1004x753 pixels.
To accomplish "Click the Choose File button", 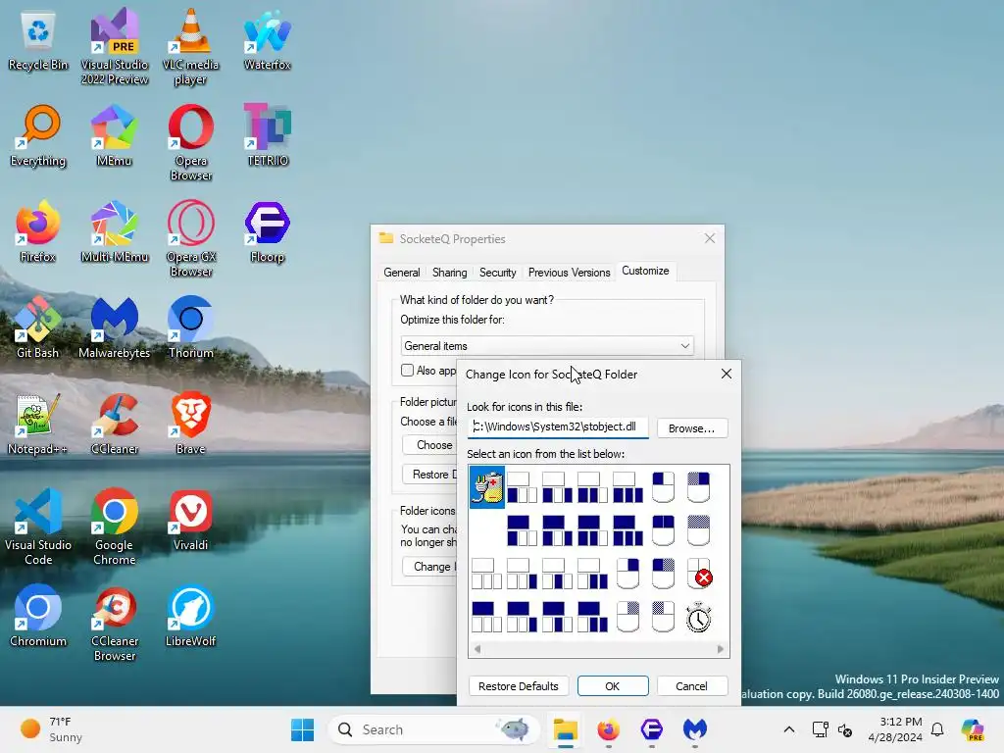I will coord(429,445).
